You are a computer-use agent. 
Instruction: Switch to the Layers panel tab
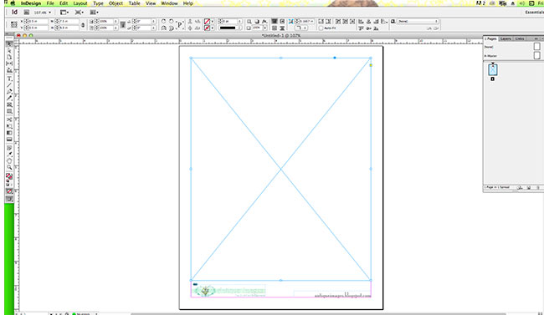506,38
